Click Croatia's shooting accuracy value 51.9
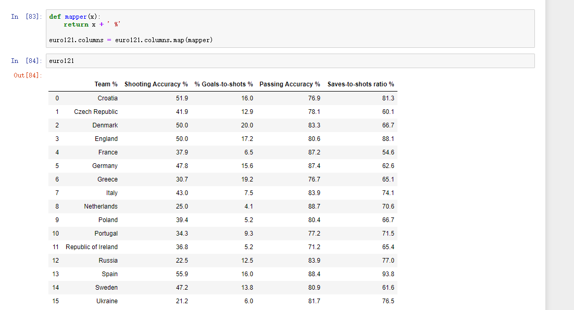The width and height of the screenshot is (574, 310). click(182, 98)
